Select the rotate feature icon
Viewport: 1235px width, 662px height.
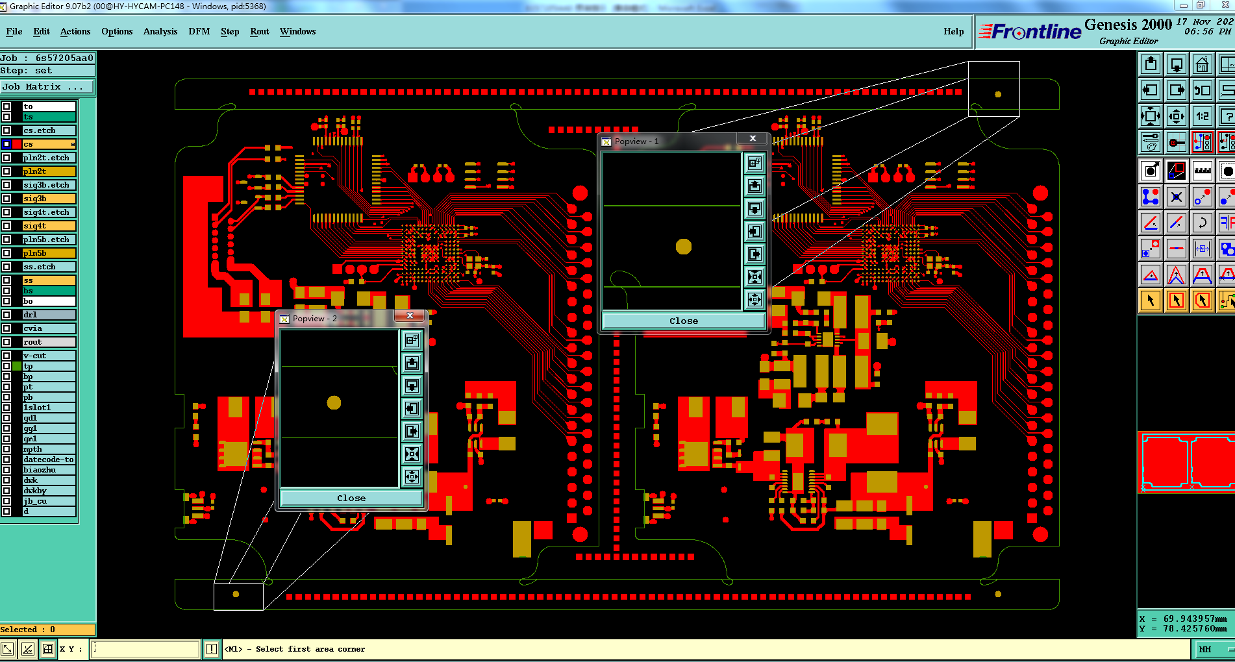[1202, 223]
